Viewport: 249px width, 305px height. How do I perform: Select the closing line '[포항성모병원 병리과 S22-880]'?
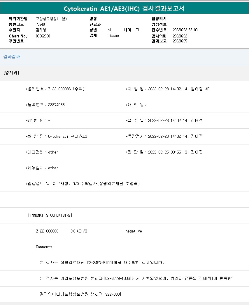click(92, 294)
